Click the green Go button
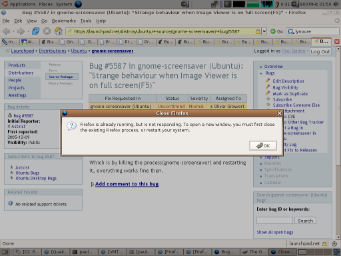The width and height of the screenshot is (341, 256). point(276,31)
